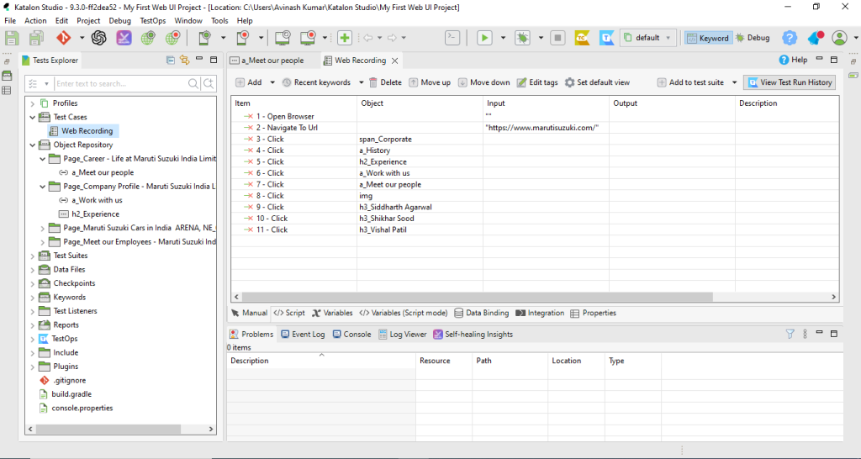861x459 pixels.
Task: Click the Stop square icon
Action: point(558,38)
